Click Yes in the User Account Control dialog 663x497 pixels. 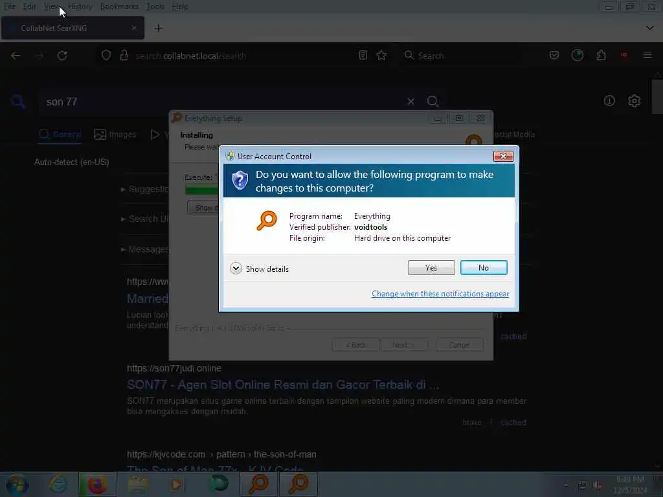click(x=431, y=267)
